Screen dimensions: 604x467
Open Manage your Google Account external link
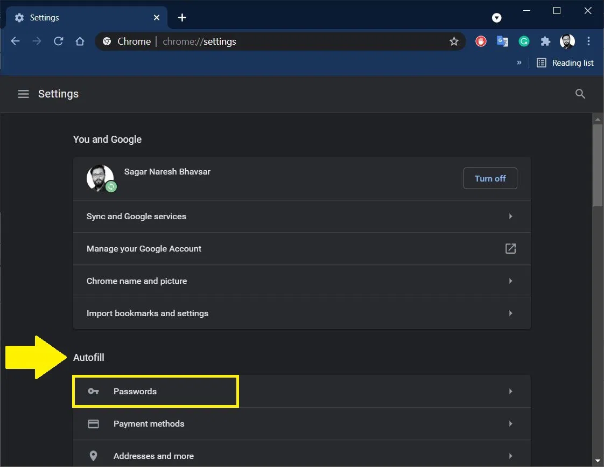(x=510, y=248)
